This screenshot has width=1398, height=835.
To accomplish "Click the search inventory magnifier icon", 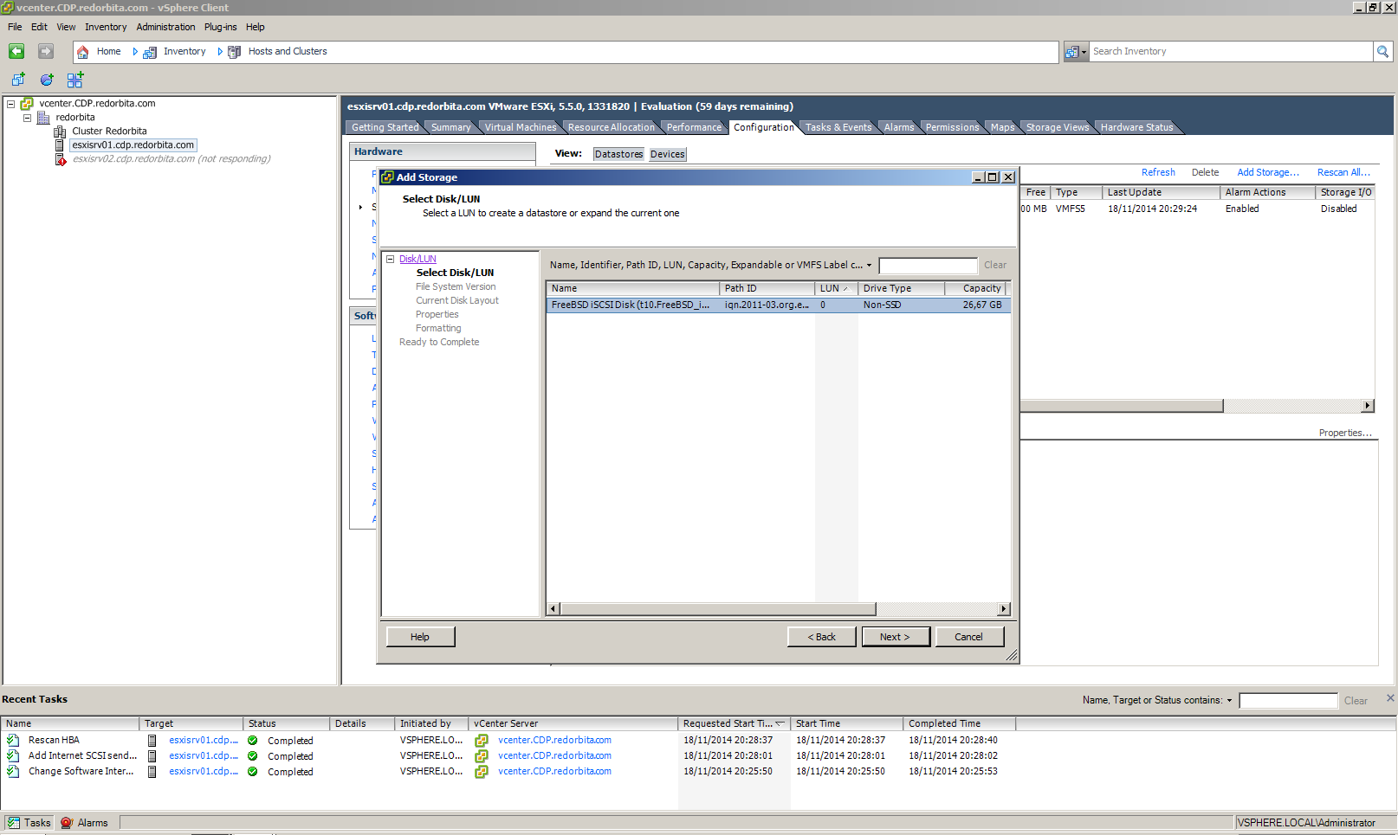I will 1382,52.
